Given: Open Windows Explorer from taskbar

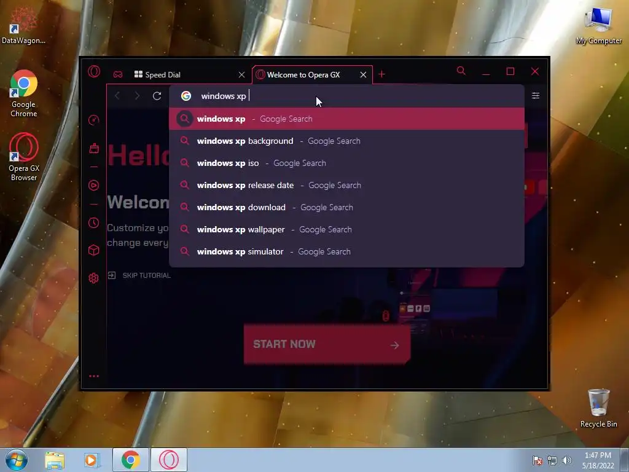Looking at the screenshot, I should [x=55, y=460].
